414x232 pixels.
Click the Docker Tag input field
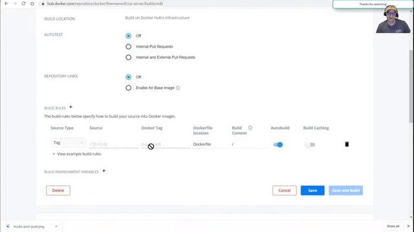click(x=166, y=144)
